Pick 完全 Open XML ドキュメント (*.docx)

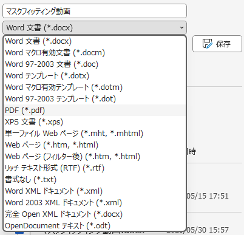[95, 214]
